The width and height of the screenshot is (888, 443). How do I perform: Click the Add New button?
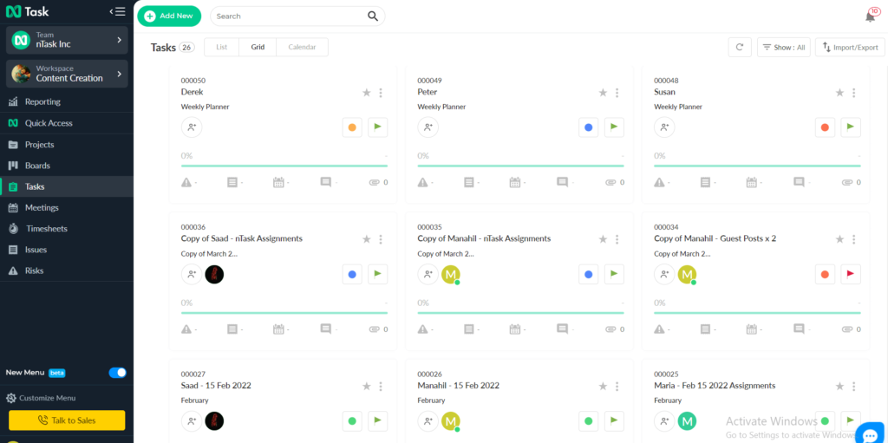[169, 16]
